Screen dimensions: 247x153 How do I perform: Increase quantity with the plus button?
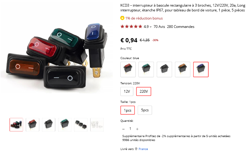tap(137, 129)
